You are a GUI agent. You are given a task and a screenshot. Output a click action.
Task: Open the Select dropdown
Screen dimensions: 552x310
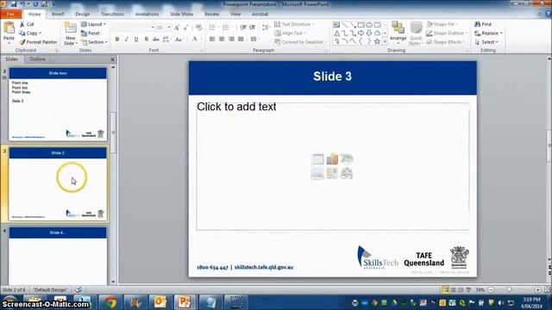[x=487, y=42]
